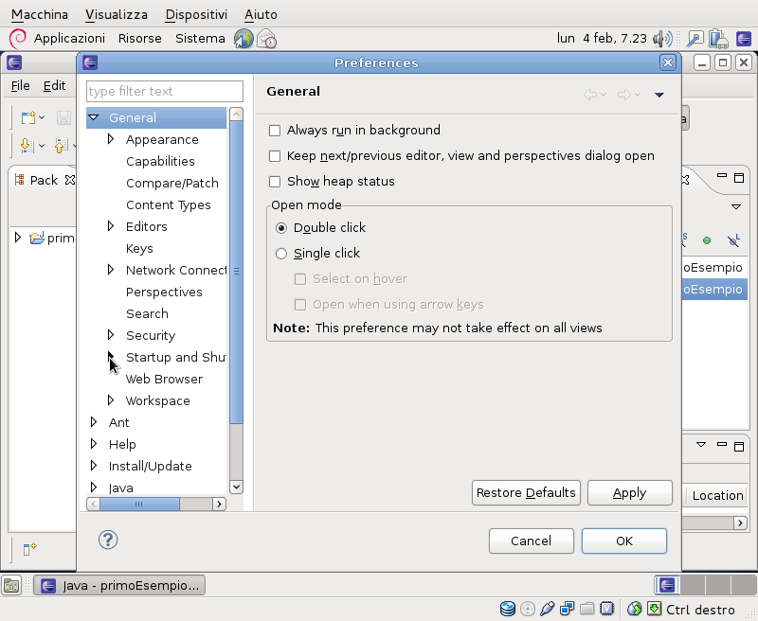Enable Always run in background
The height and width of the screenshot is (621, 758).
[x=275, y=131]
